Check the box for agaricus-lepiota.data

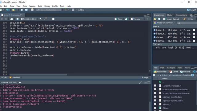click(155, 97)
